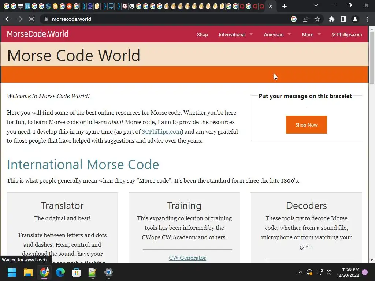Toggle the browser side panel
The image size is (375, 281).
[x=344, y=19]
